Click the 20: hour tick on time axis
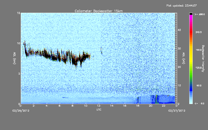This screenshot has height=130, width=208. (x=151, y=106)
